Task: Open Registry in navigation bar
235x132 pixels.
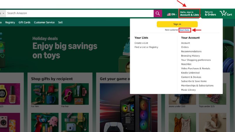Action: [x=10, y=23]
